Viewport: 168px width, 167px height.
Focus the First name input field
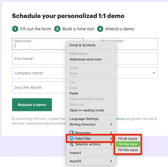[x=39, y=59]
